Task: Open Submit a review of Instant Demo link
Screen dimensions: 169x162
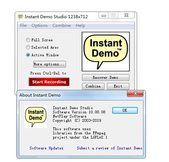Action: click(109, 148)
